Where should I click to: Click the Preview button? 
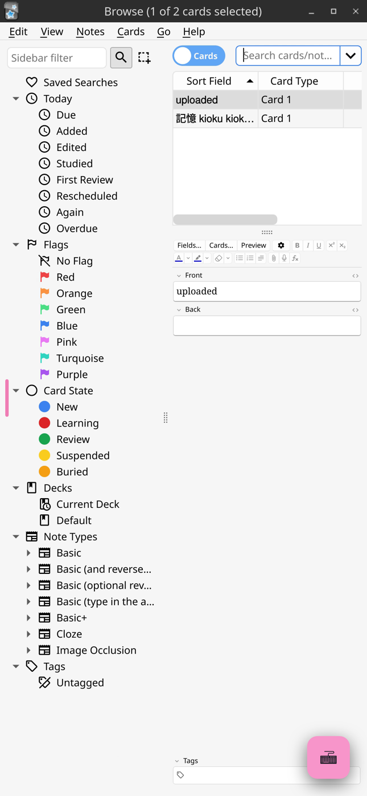pos(254,245)
